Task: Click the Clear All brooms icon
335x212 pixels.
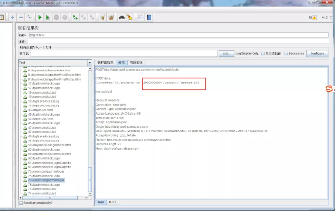Action: [111, 17]
